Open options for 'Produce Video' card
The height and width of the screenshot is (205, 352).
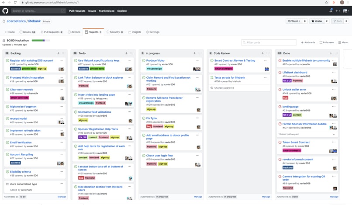[x=197, y=60]
